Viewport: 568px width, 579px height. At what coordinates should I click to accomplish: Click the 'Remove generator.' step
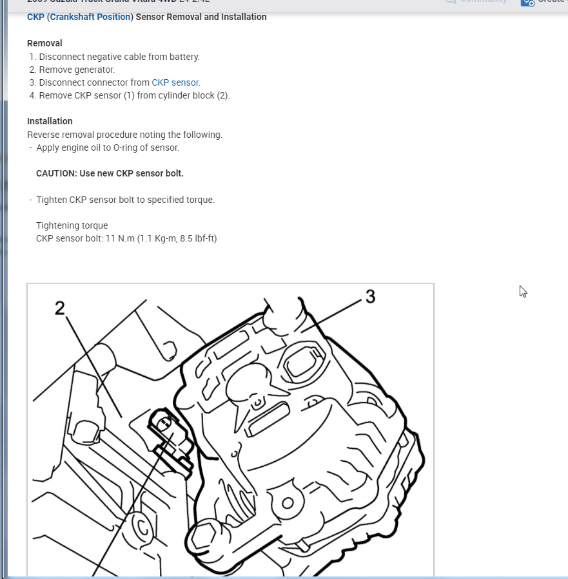(77, 70)
